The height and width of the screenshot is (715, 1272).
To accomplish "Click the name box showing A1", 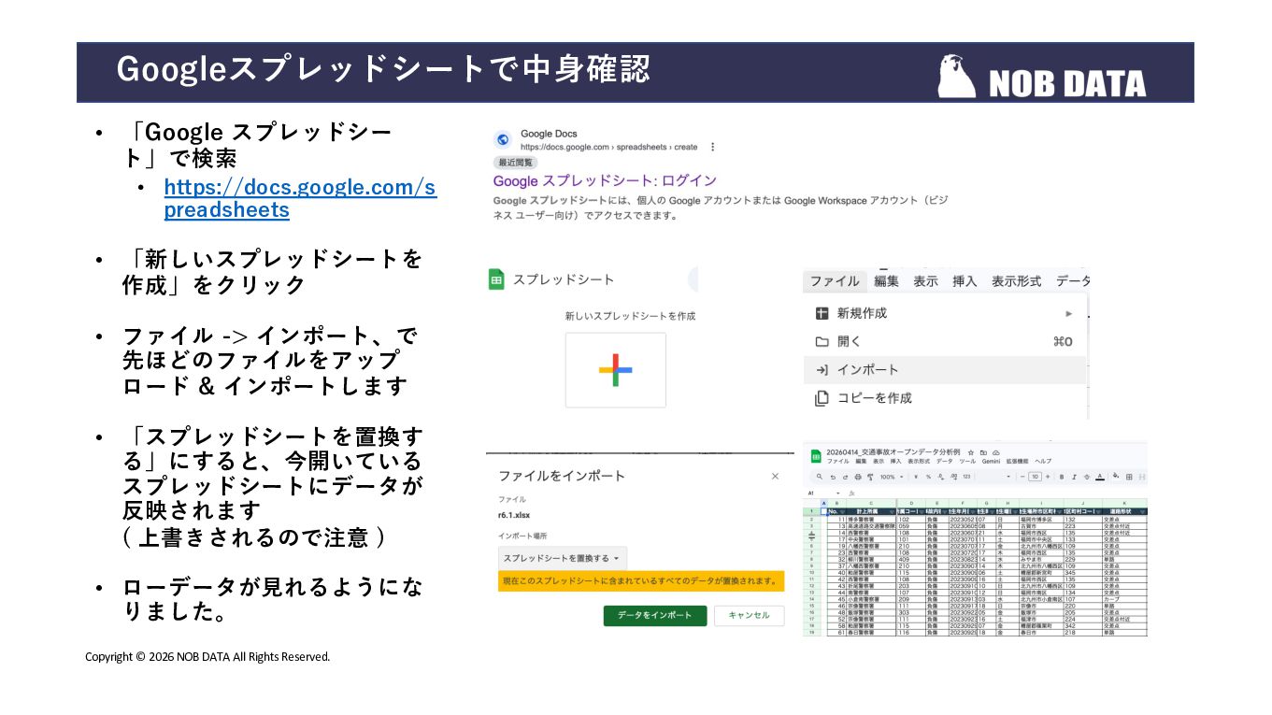I will click(x=811, y=493).
